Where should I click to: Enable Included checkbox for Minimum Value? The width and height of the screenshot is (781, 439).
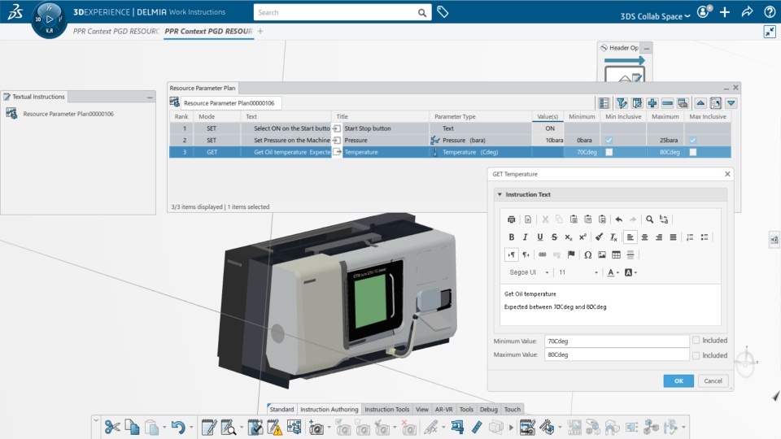[x=696, y=341]
